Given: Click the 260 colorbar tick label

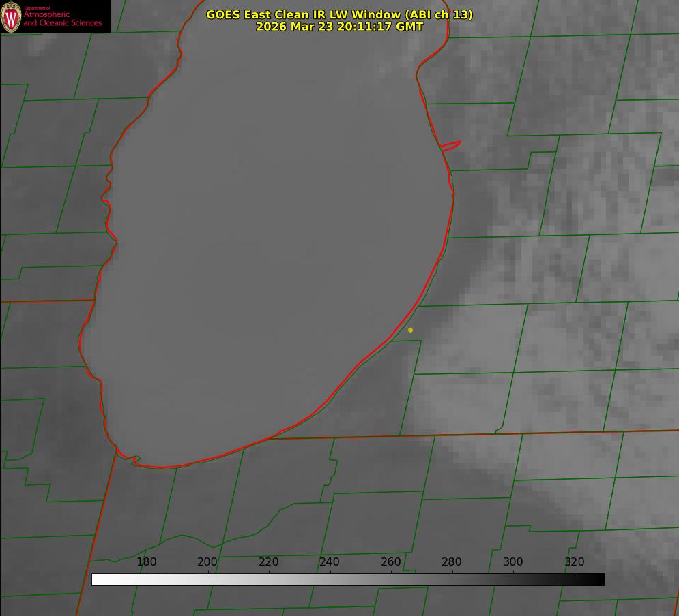Looking at the screenshot, I should [391, 561].
